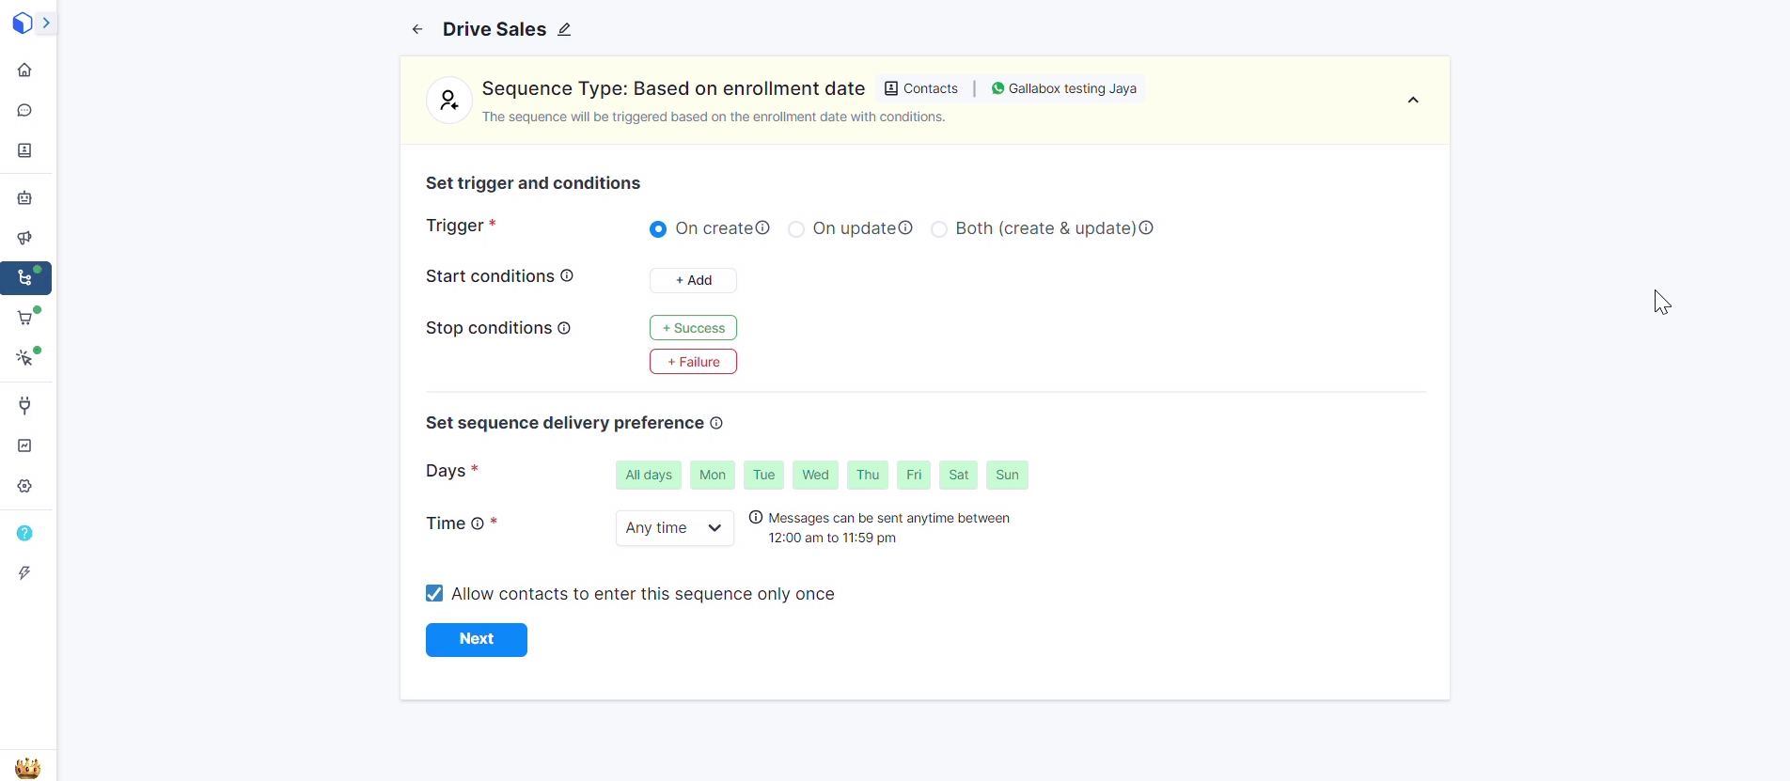The width and height of the screenshot is (1790, 781).
Task: Open the Conversations chat icon
Action: [x=24, y=110]
